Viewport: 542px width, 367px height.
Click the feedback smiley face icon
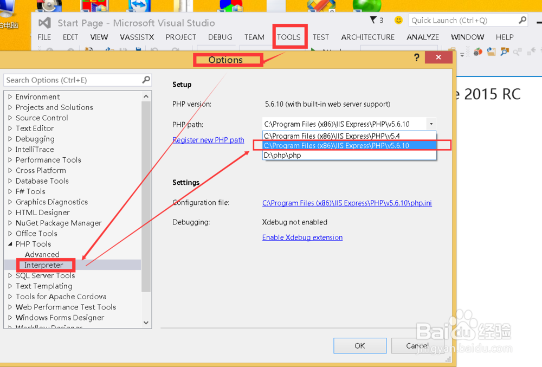point(398,20)
